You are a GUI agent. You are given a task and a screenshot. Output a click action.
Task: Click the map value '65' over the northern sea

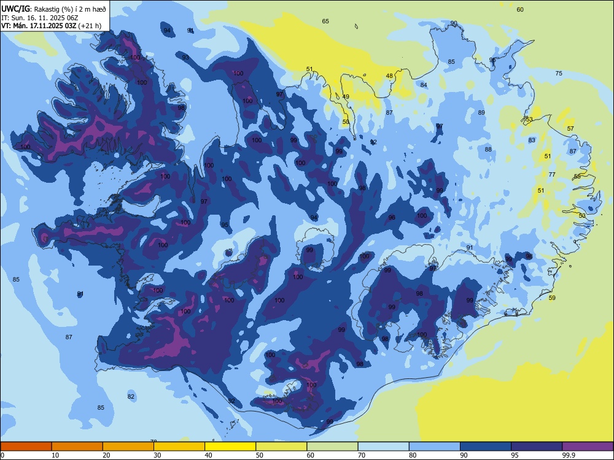coord(325,21)
